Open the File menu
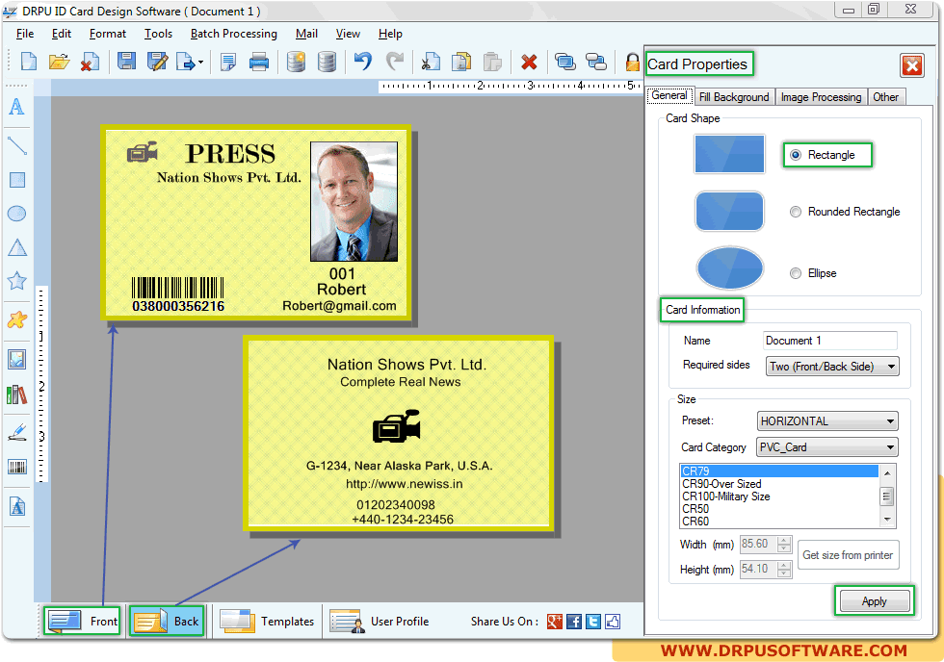 click(x=25, y=34)
